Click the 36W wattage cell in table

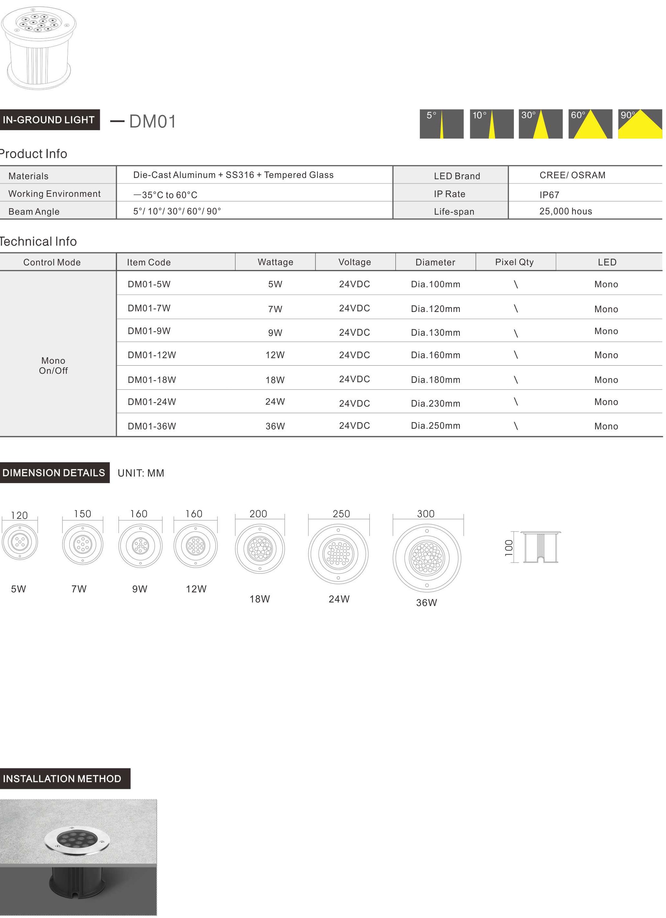275,426
